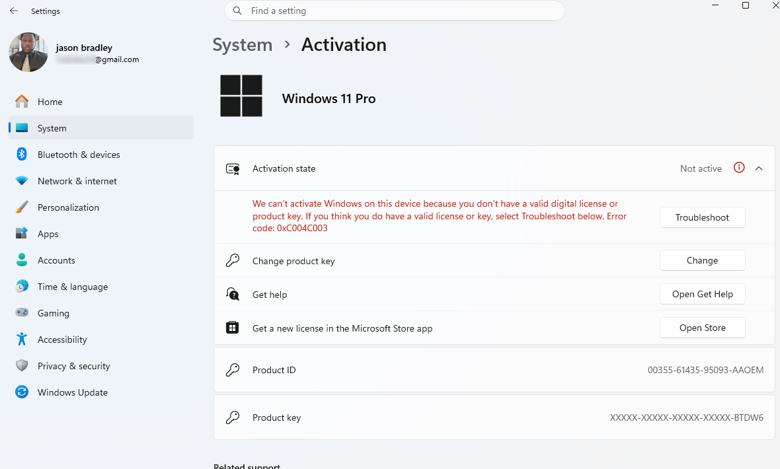Open Home settings page
The width and height of the screenshot is (780, 469).
101,102
